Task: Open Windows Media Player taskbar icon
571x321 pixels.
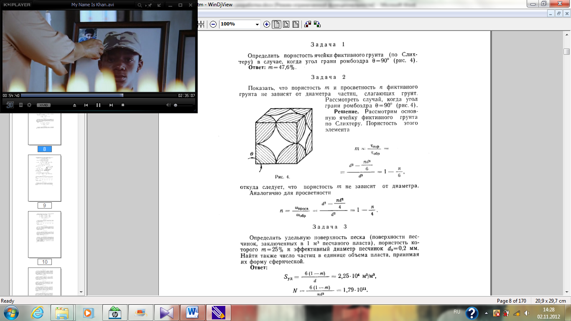Action: point(88,312)
